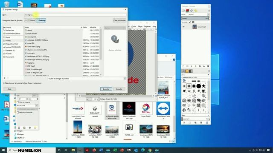This screenshot has height=153, width=273.
Task: Select Disque local (C:) in places sidebar
Action: (12, 44)
